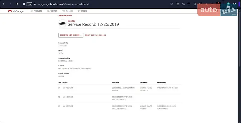Click the snapshot camera icon

pyautogui.click(x=183, y=4)
